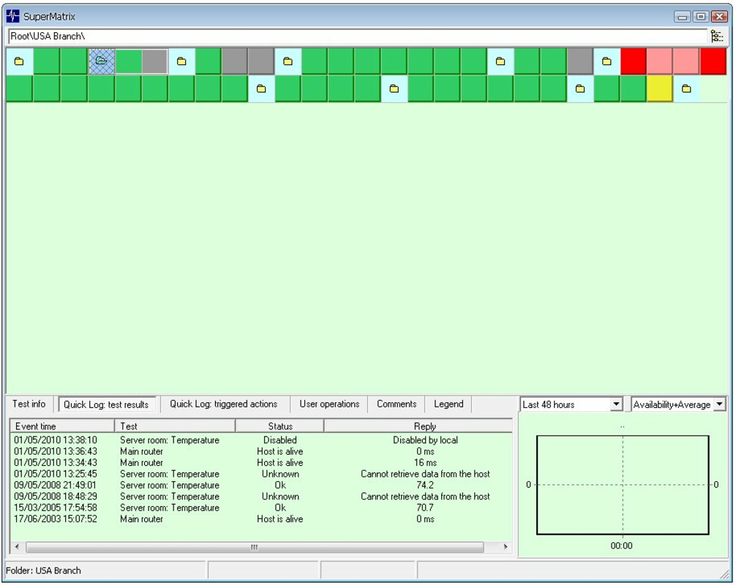Show the Legend tab

(448, 404)
